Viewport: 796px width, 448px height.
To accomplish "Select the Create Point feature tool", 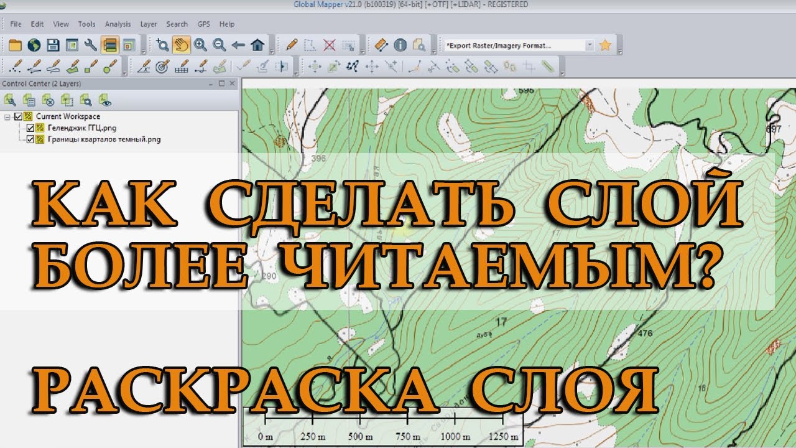I will 16,65.
